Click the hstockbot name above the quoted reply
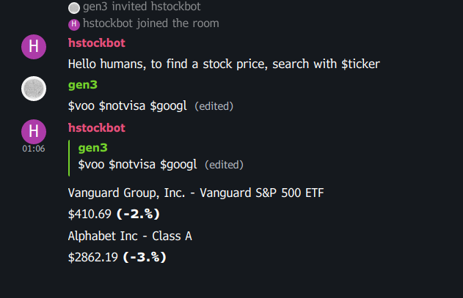463x298 pixels. [x=96, y=127]
